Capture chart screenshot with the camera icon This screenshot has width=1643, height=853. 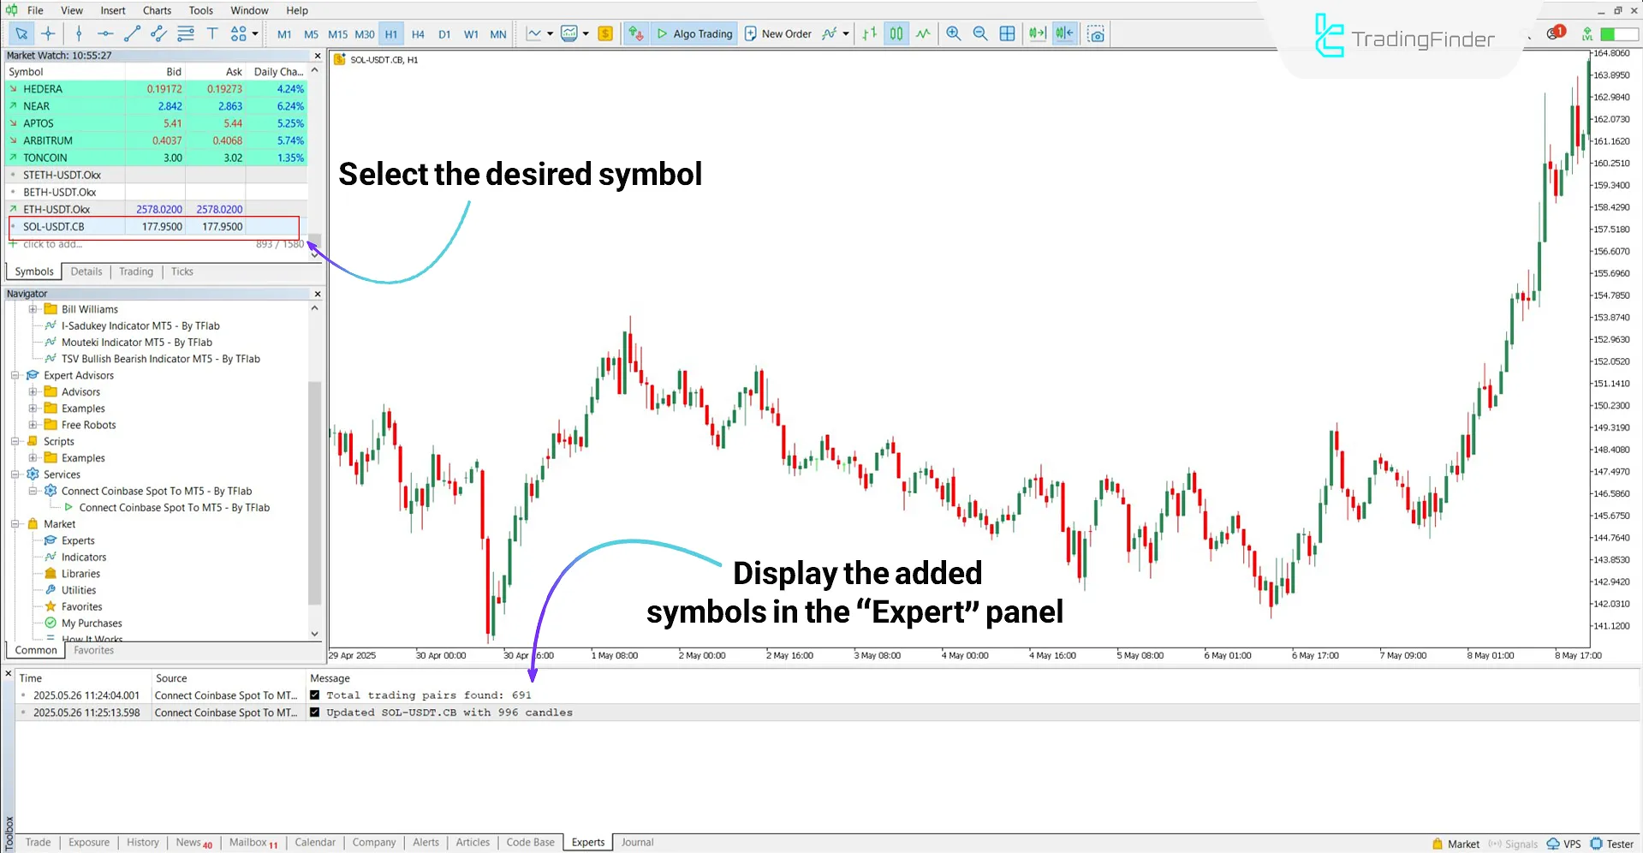point(1097,33)
